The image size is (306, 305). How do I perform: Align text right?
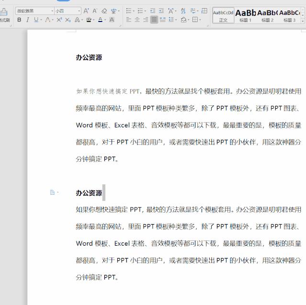[146, 20]
